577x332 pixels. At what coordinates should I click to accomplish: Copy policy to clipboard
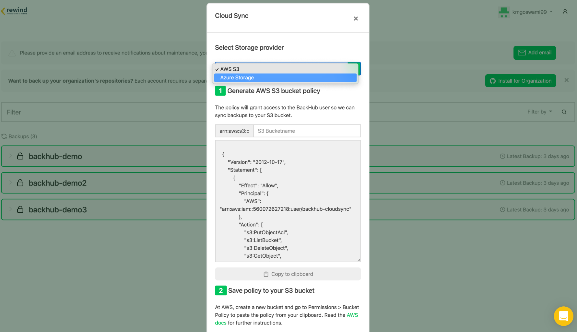point(288,274)
